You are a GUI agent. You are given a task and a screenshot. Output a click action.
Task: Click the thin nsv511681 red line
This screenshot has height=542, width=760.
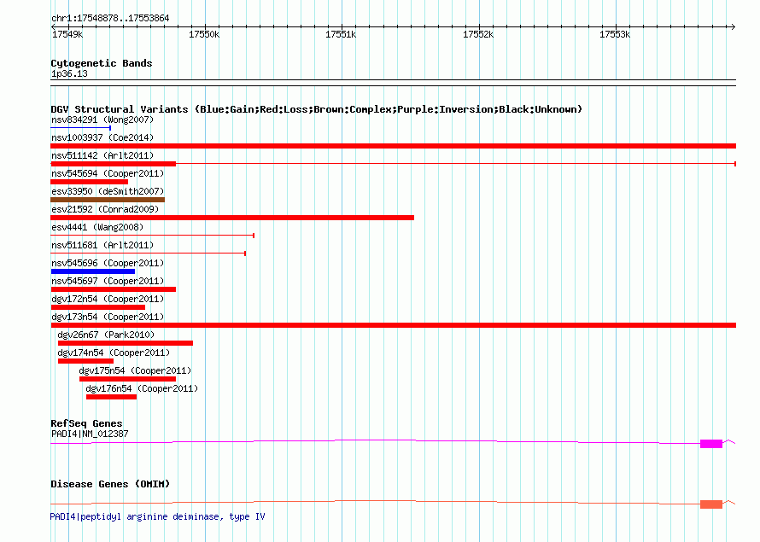[x=149, y=254]
